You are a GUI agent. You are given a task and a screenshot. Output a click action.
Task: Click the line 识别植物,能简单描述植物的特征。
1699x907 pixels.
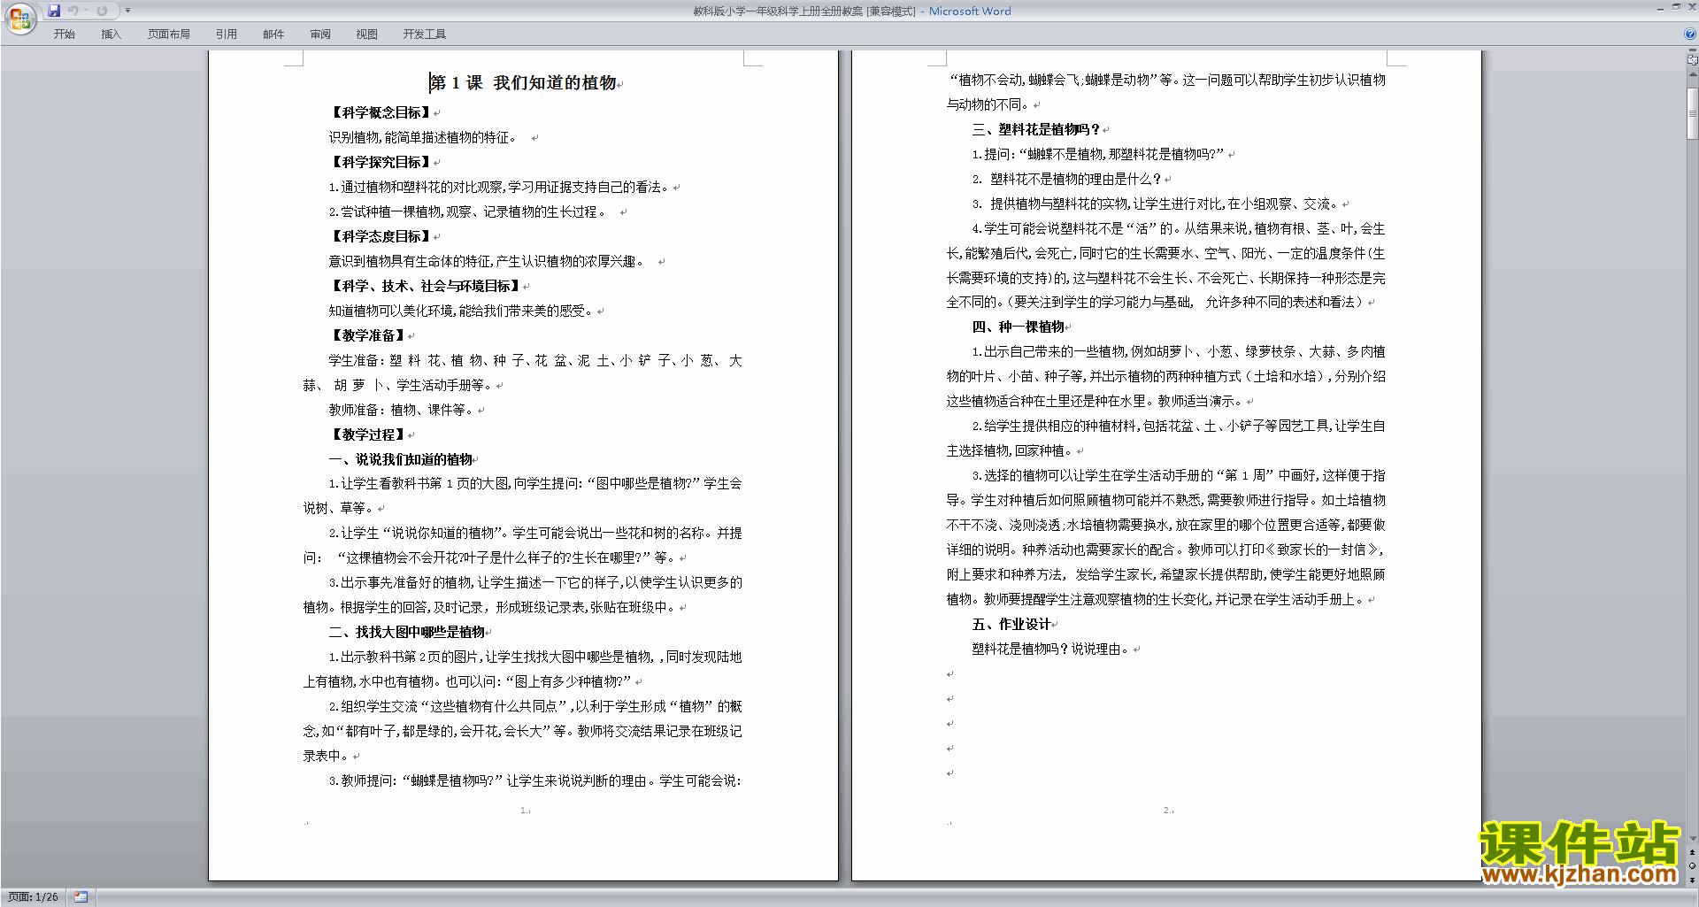coord(423,137)
